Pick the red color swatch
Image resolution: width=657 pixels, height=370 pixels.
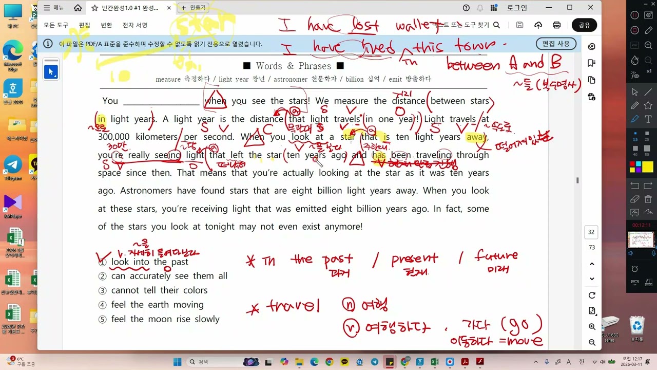point(633,164)
